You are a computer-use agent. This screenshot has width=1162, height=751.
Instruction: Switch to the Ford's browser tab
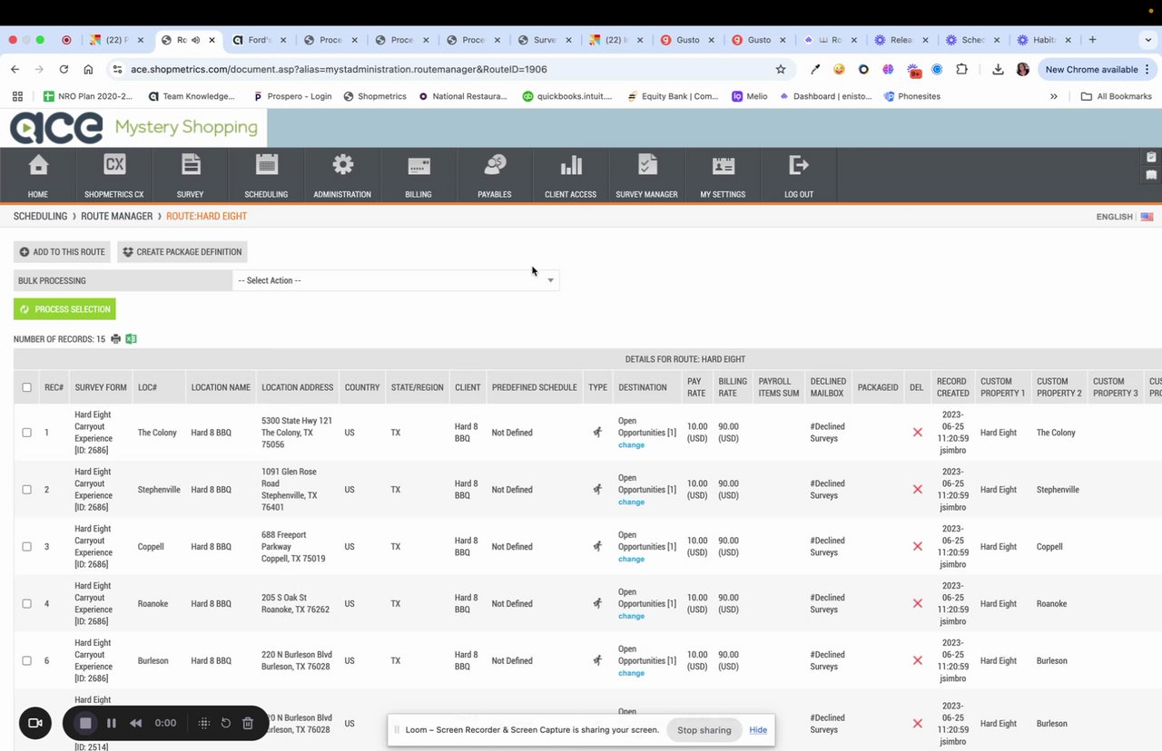click(259, 40)
